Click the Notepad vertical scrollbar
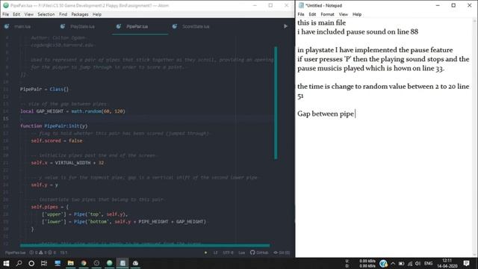The width and height of the screenshot is (478, 269). click(x=475, y=137)
